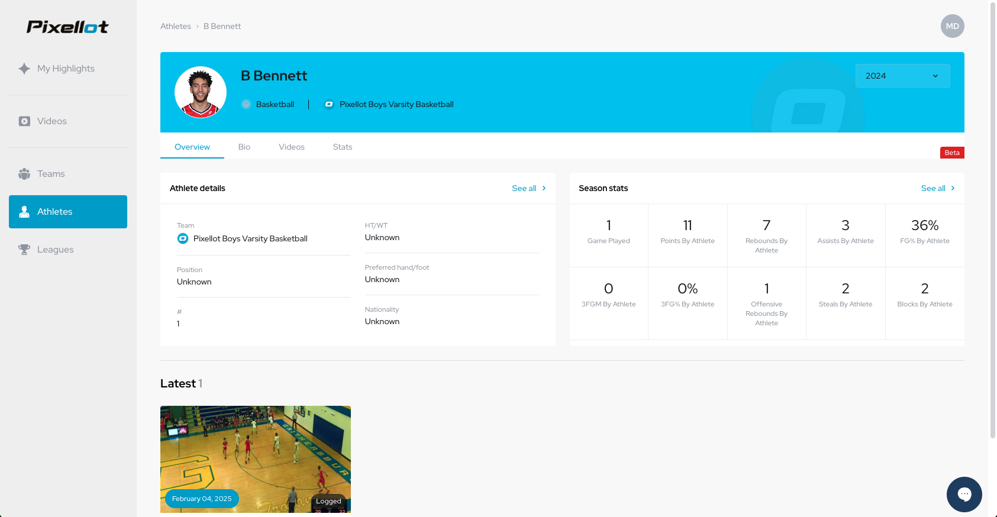Click Preferred hand/foot Unknown field
Screen dimensions: 997x517
coord(452,274)
